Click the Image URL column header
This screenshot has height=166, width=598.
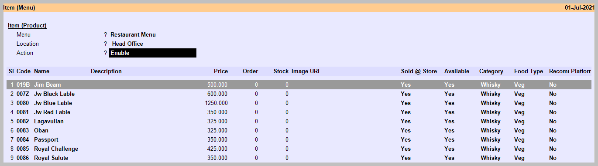pyautogui.click(x=306, y=71)
